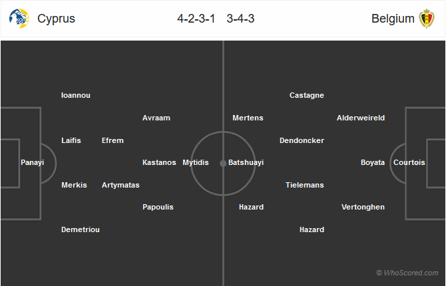The image size is (446, 286).
Task: Click midfielder Tielemans
Action: [x=305, y=185]
